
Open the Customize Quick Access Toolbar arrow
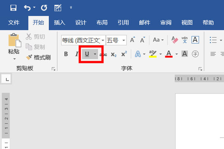coord(71,7)
